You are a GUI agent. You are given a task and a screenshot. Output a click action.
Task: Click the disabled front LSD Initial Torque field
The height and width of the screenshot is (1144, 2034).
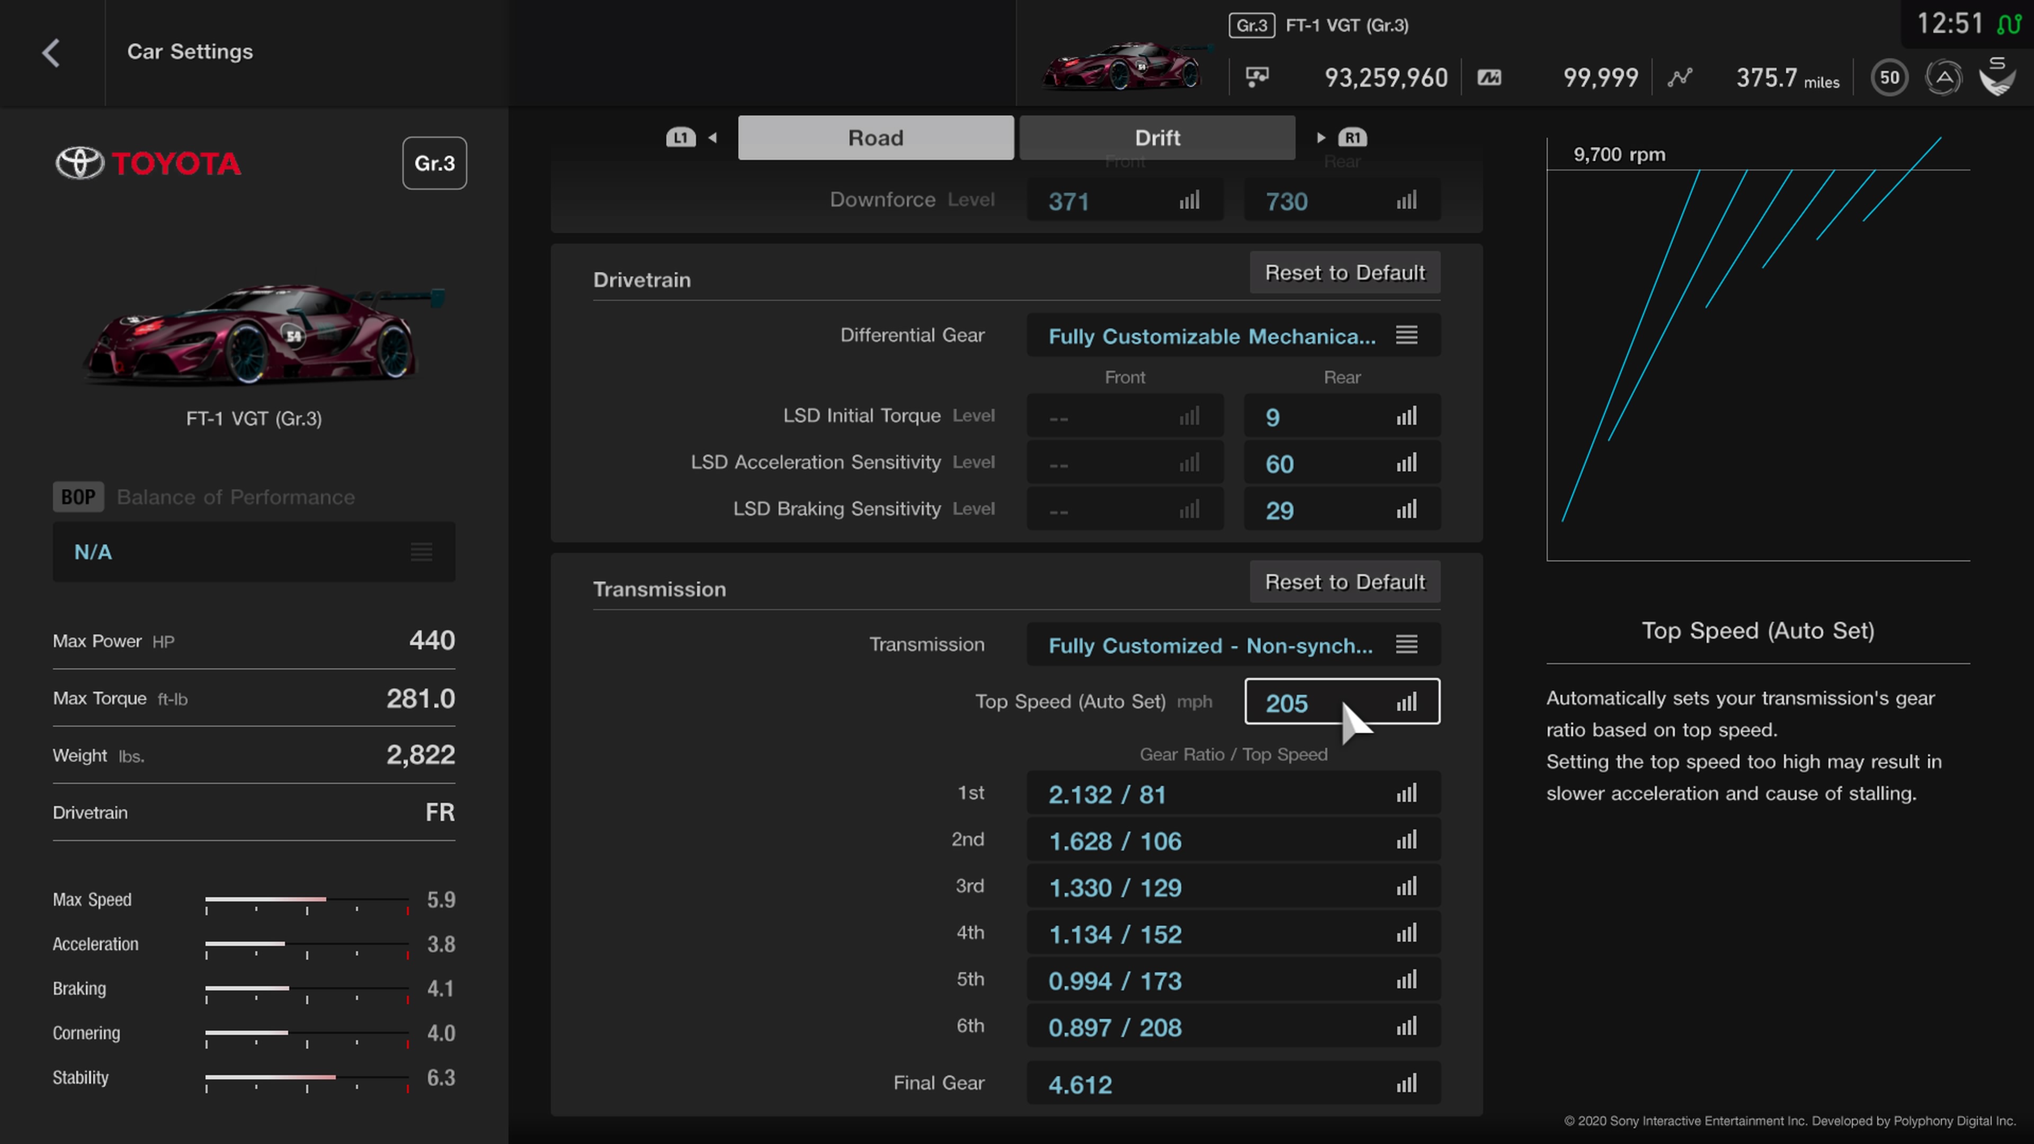(x=1125, y=416)
